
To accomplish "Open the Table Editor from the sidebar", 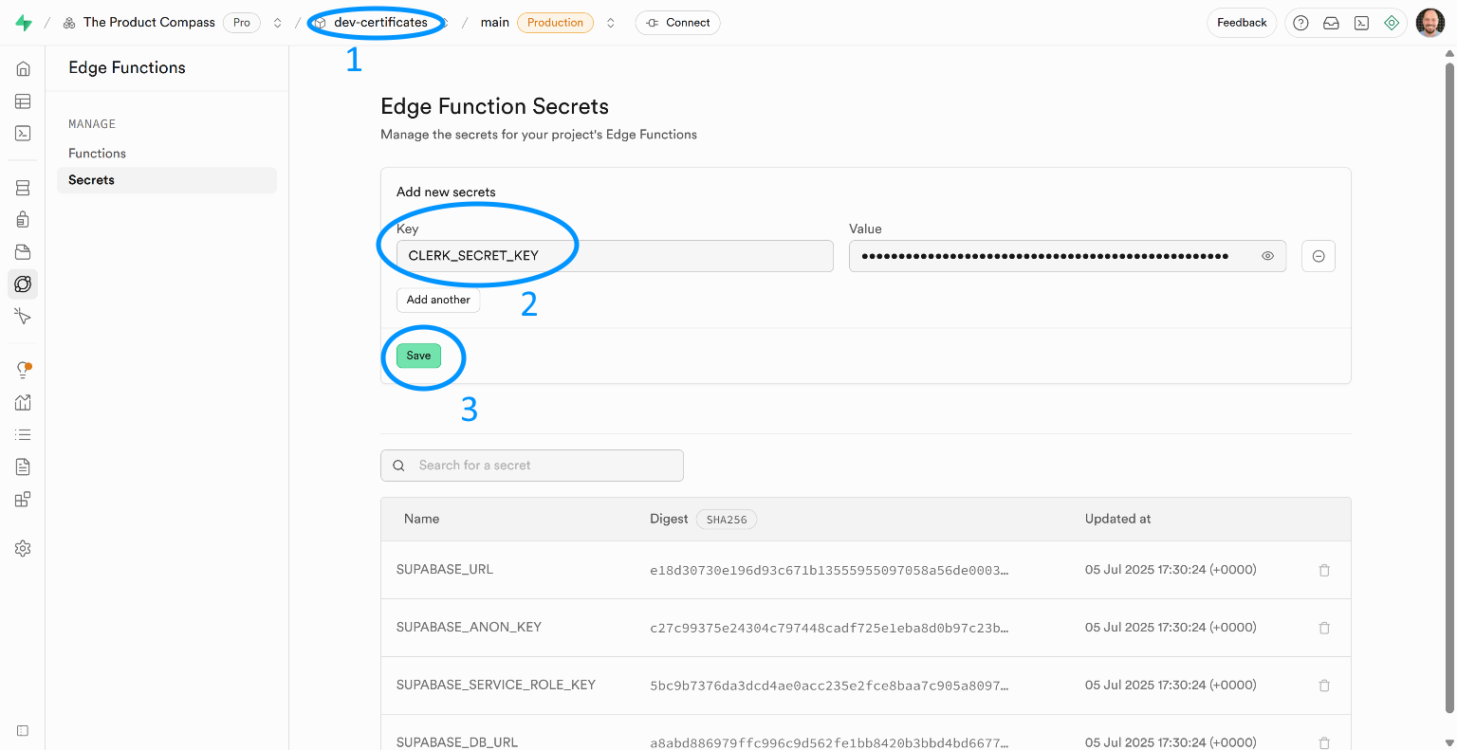I will coord(23,101).
